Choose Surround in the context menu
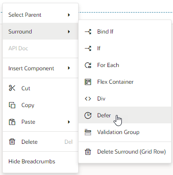 (40, 31)
